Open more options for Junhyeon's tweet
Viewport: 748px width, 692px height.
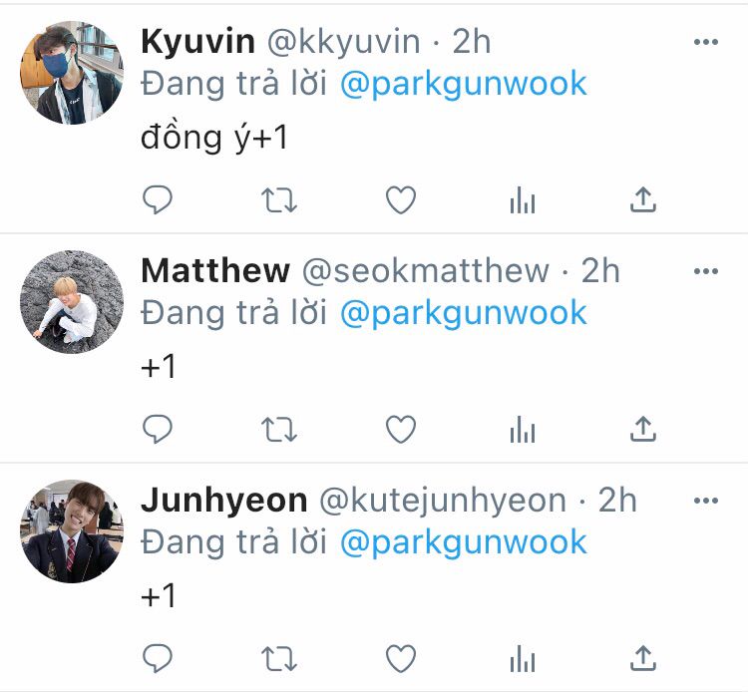[x=706, y=501]
